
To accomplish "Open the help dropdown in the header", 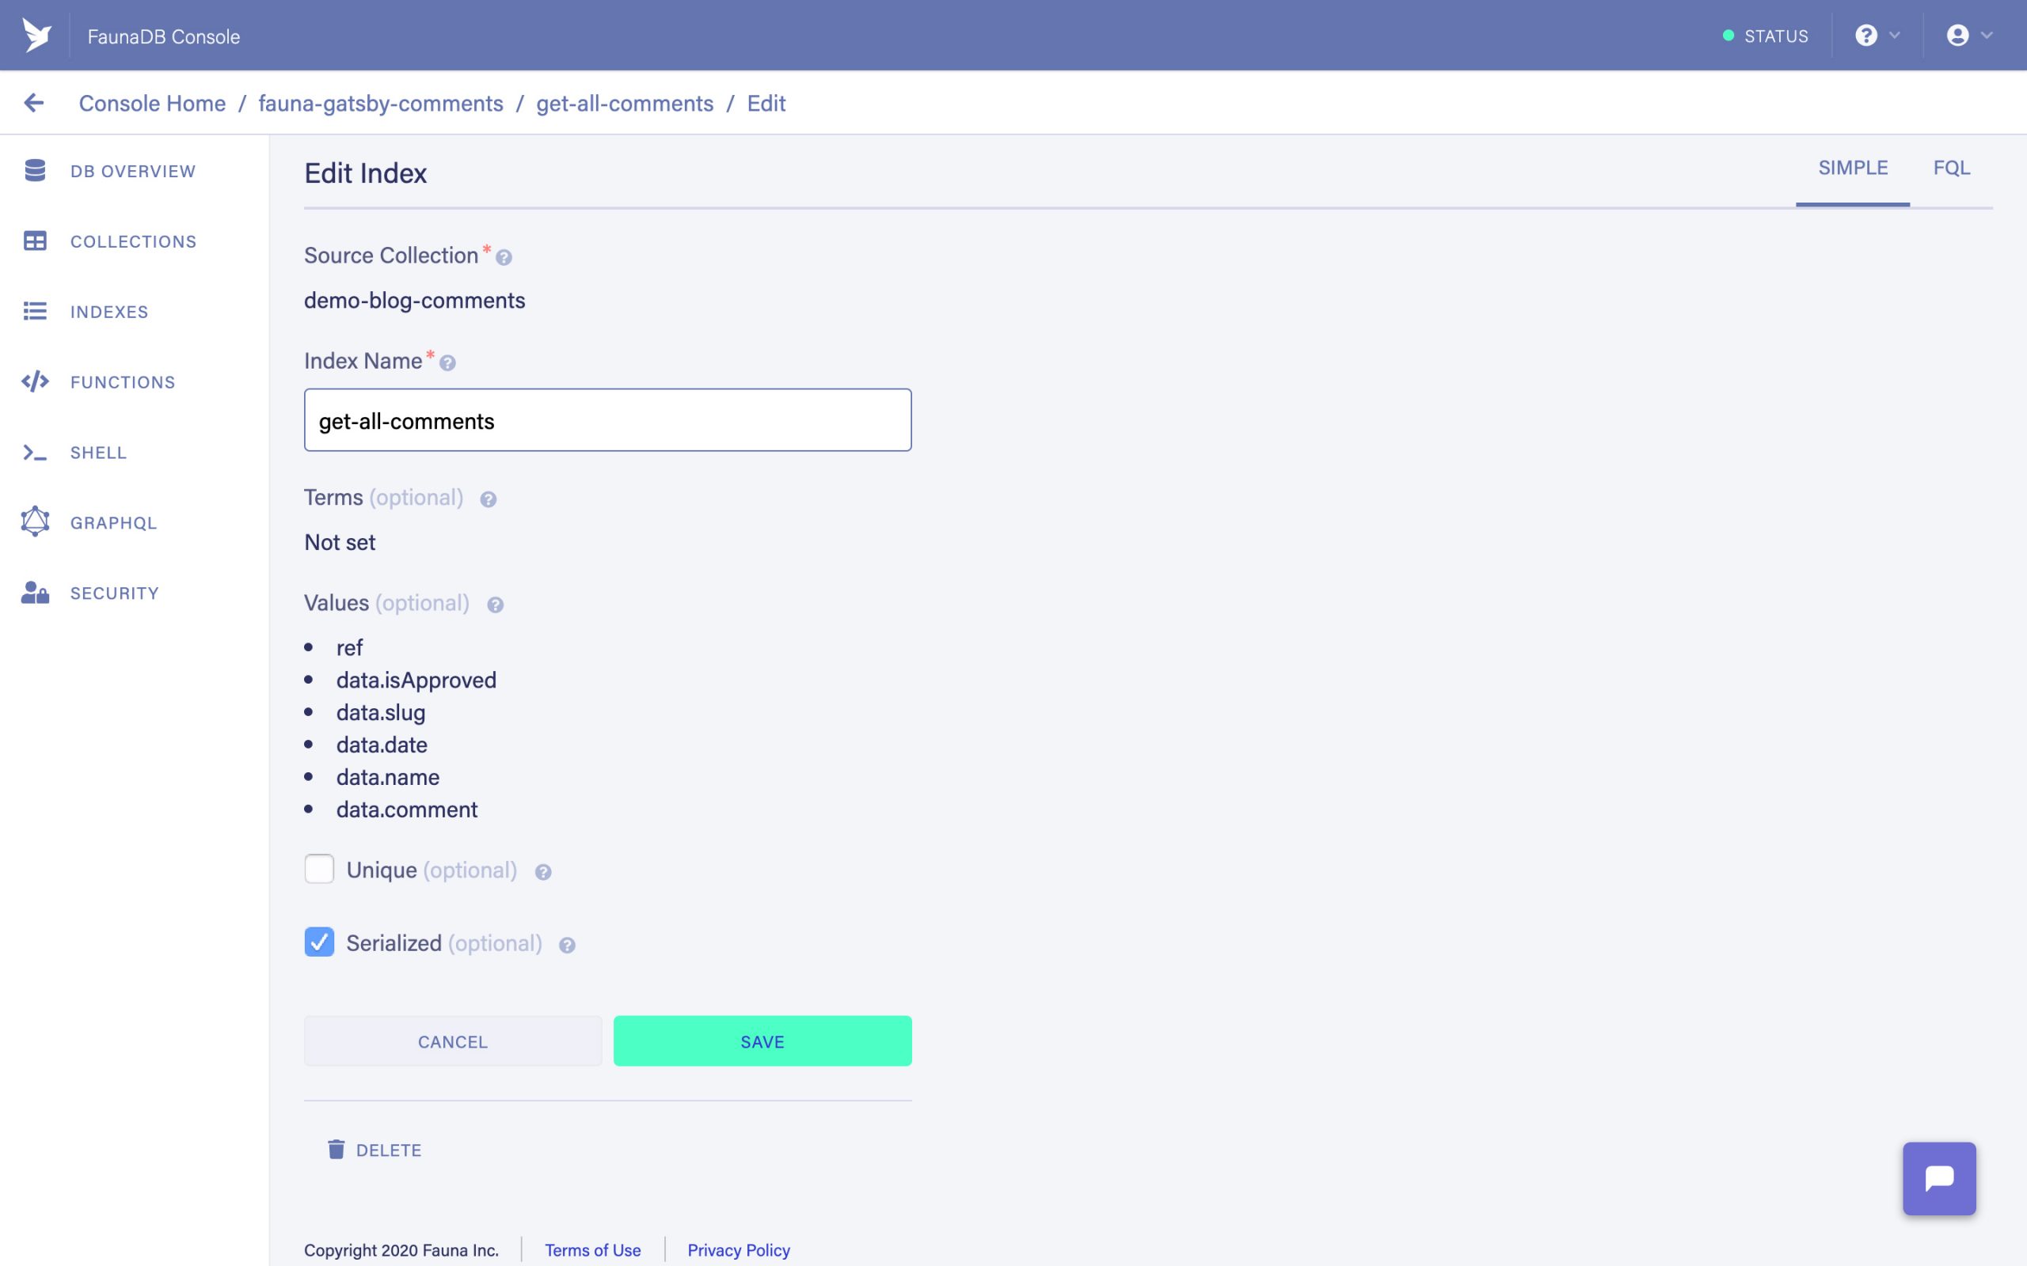I will coord(1877,34).
